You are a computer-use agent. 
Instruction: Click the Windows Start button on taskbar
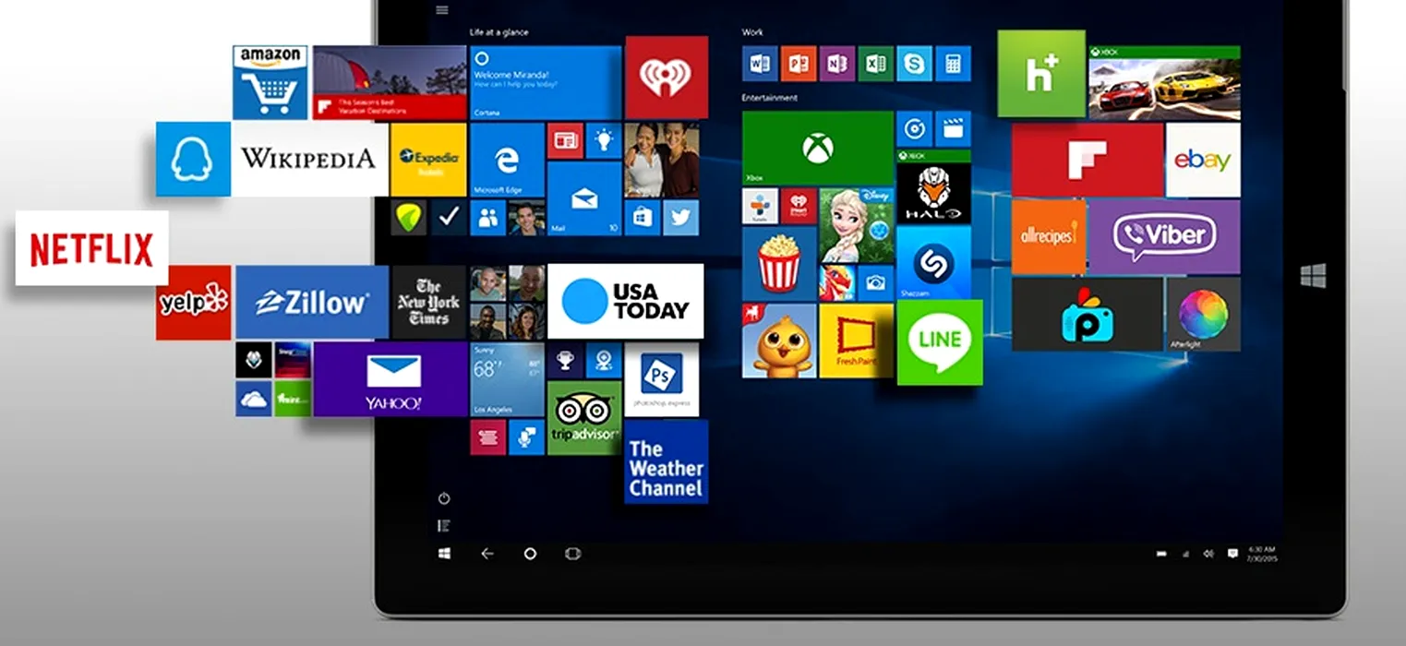(x=444, y=554)
